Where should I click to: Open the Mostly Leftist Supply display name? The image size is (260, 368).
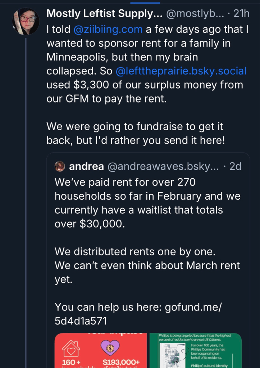click(x=104, y=14)
